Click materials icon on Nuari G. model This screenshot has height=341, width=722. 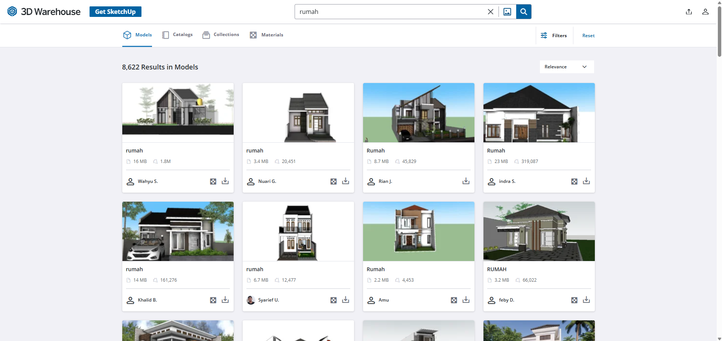click(333, 181)
